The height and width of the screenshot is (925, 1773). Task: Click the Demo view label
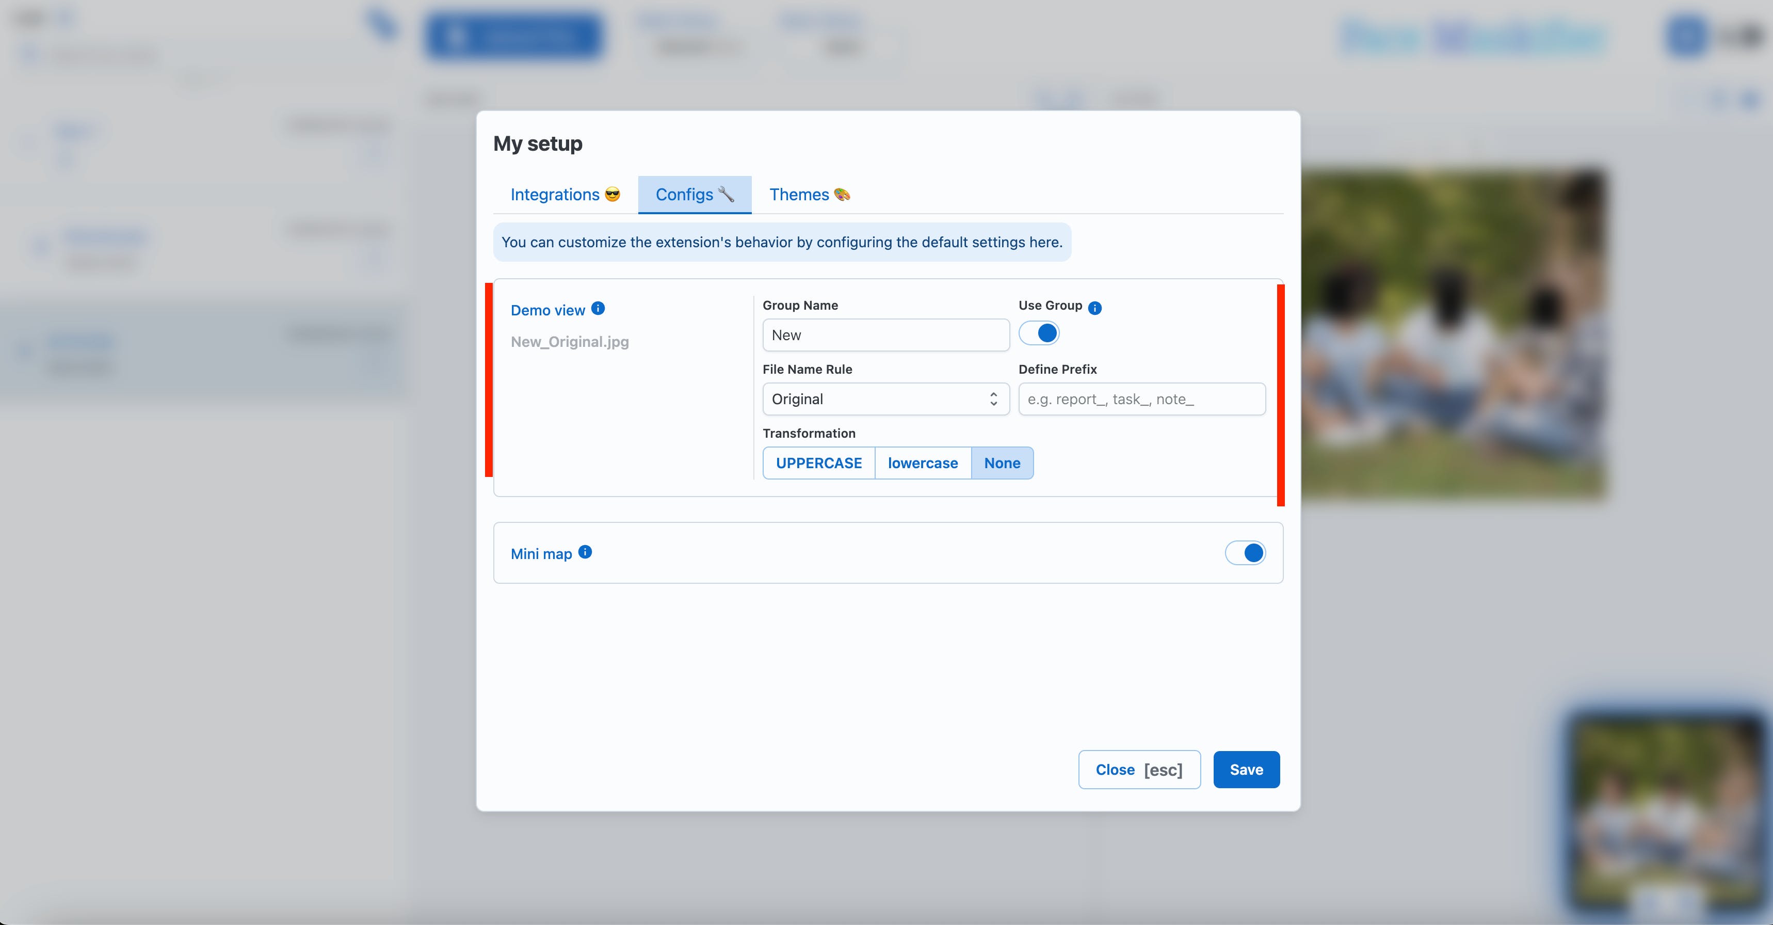pos(547,311)
